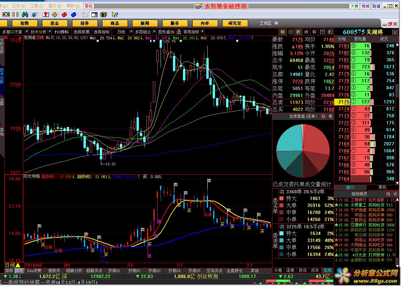Select the 委托 tab beside 盘口
Viewport: 401px width, 286px height.
point(382,187)
